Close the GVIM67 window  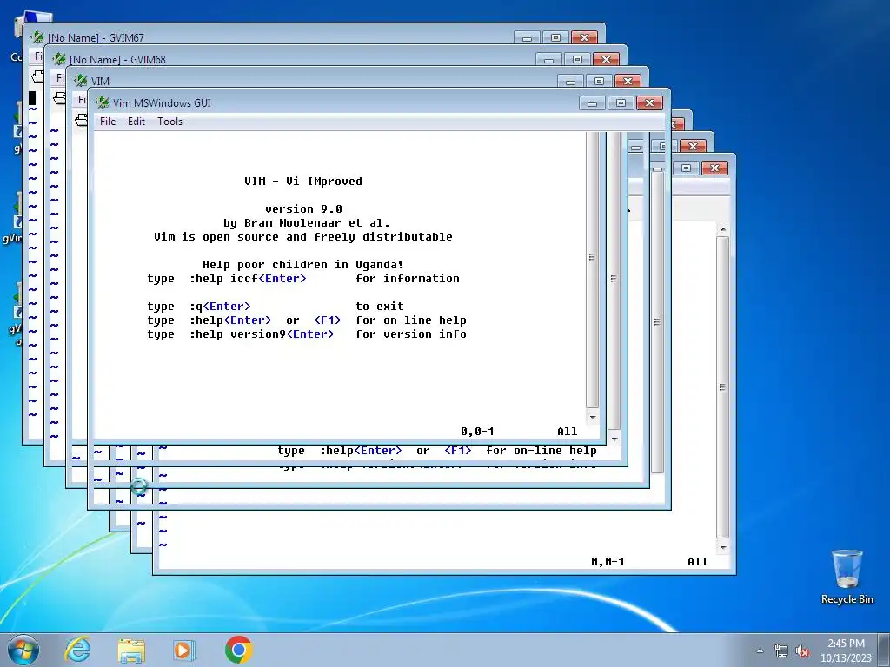[584, 37]
